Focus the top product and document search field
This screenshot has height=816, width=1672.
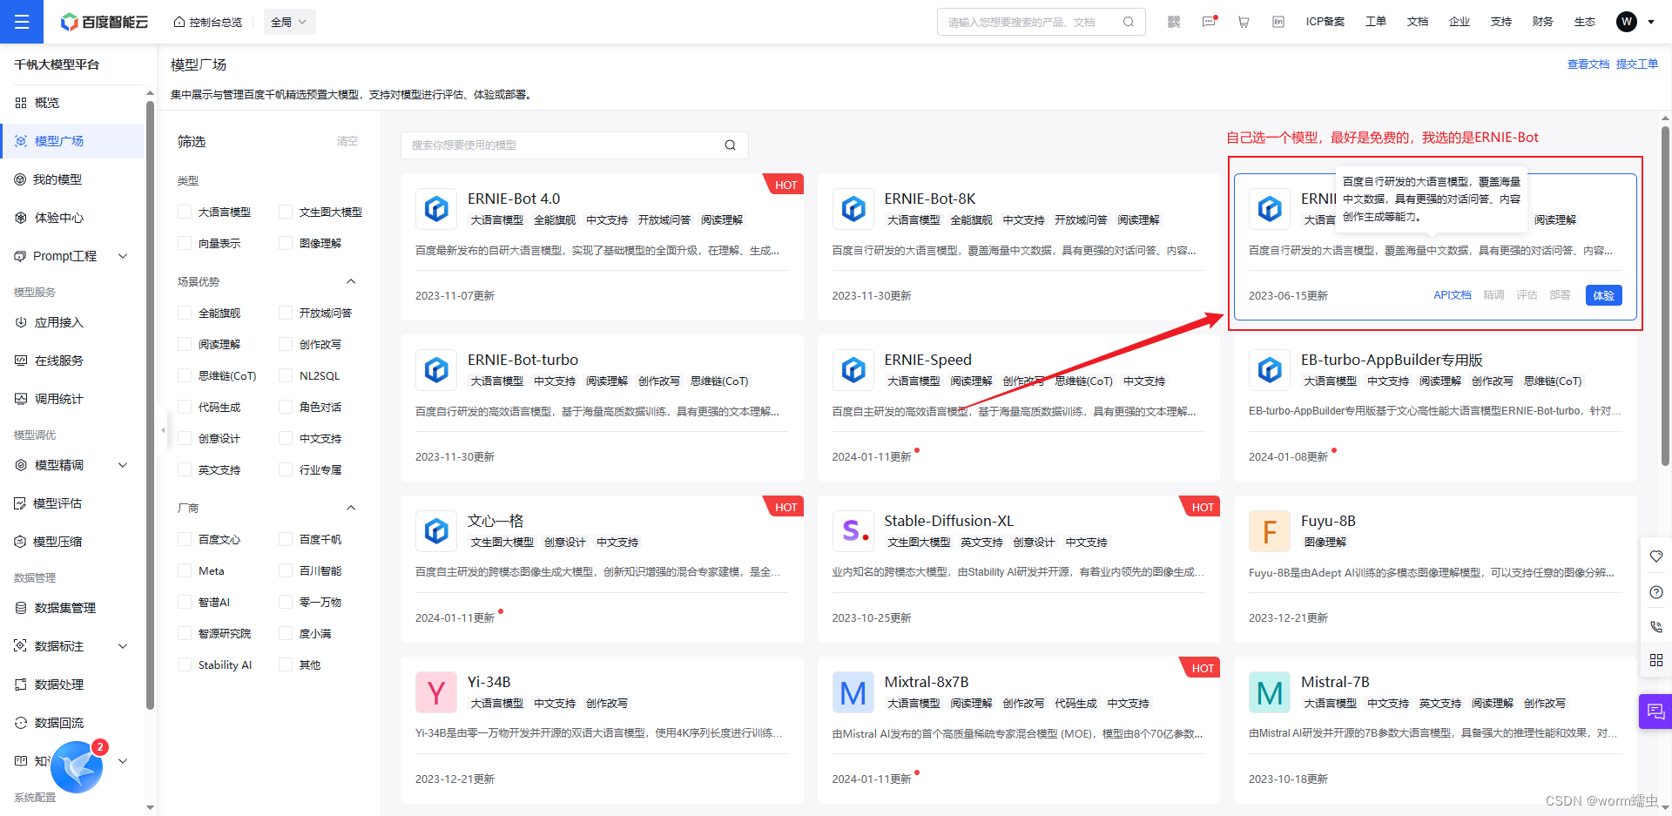coord(1041,22)
